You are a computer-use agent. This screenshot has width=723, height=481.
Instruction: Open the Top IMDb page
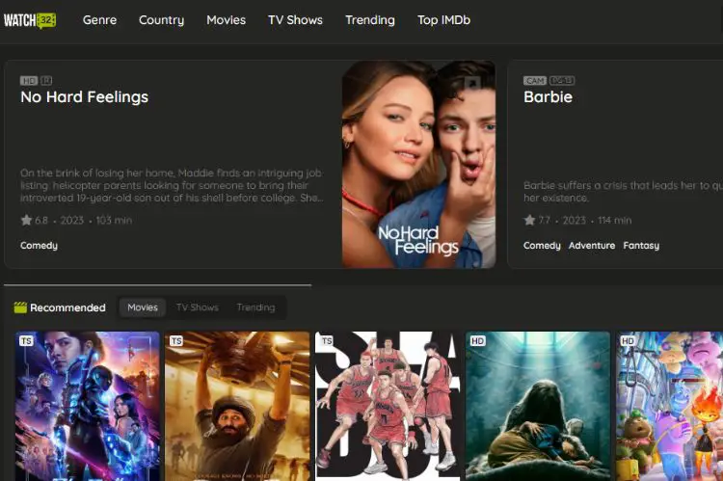[444, 20]
